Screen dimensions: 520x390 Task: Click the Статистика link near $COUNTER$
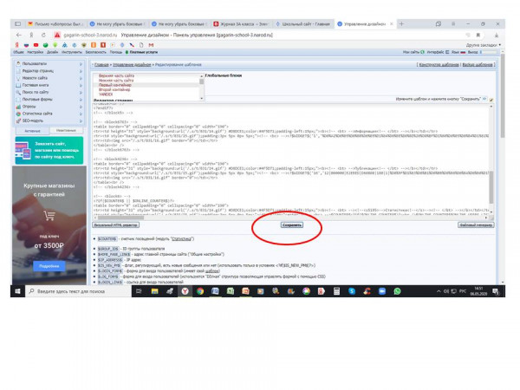[182, 239]
